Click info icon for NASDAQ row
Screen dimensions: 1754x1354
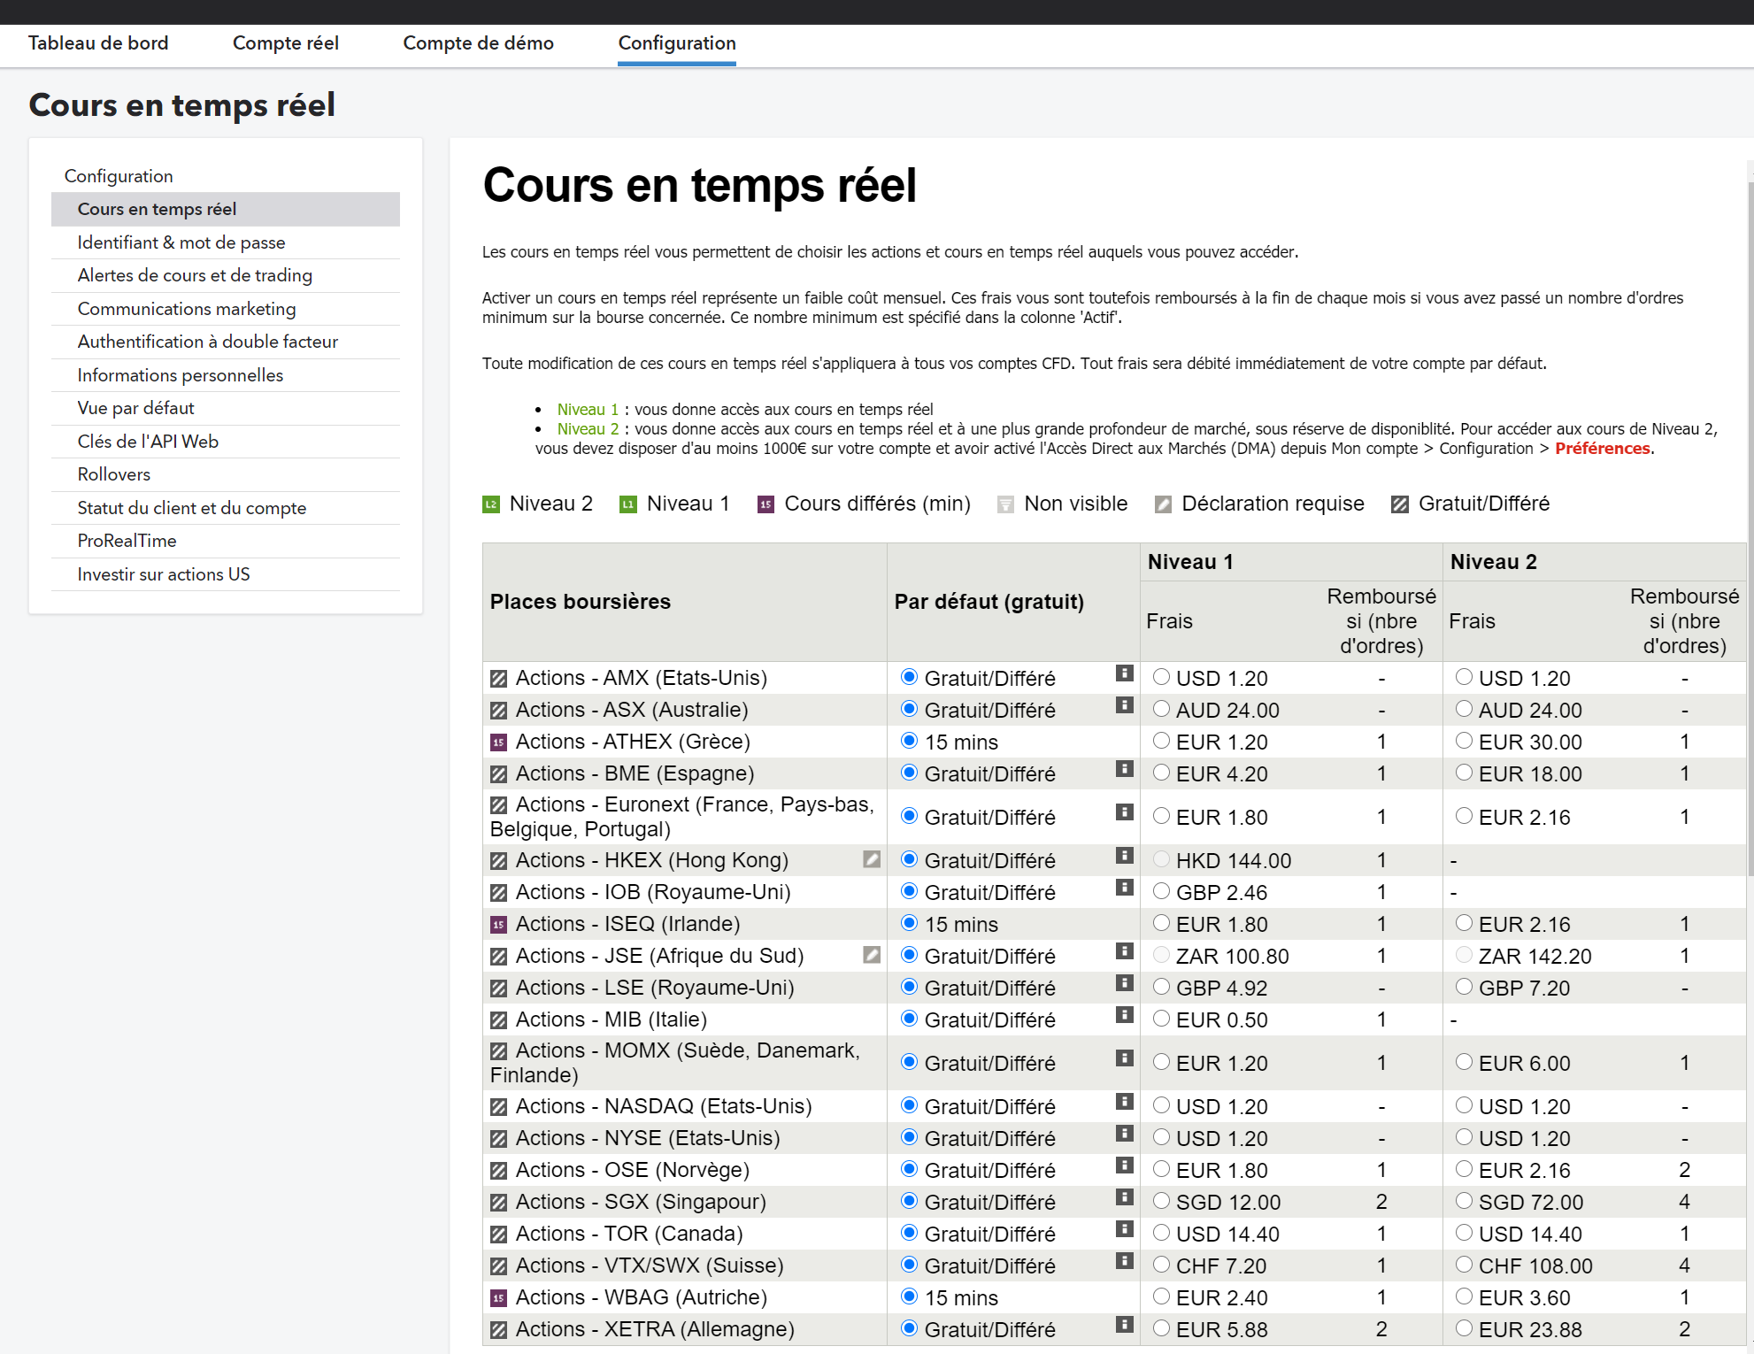(1124, 1102)
